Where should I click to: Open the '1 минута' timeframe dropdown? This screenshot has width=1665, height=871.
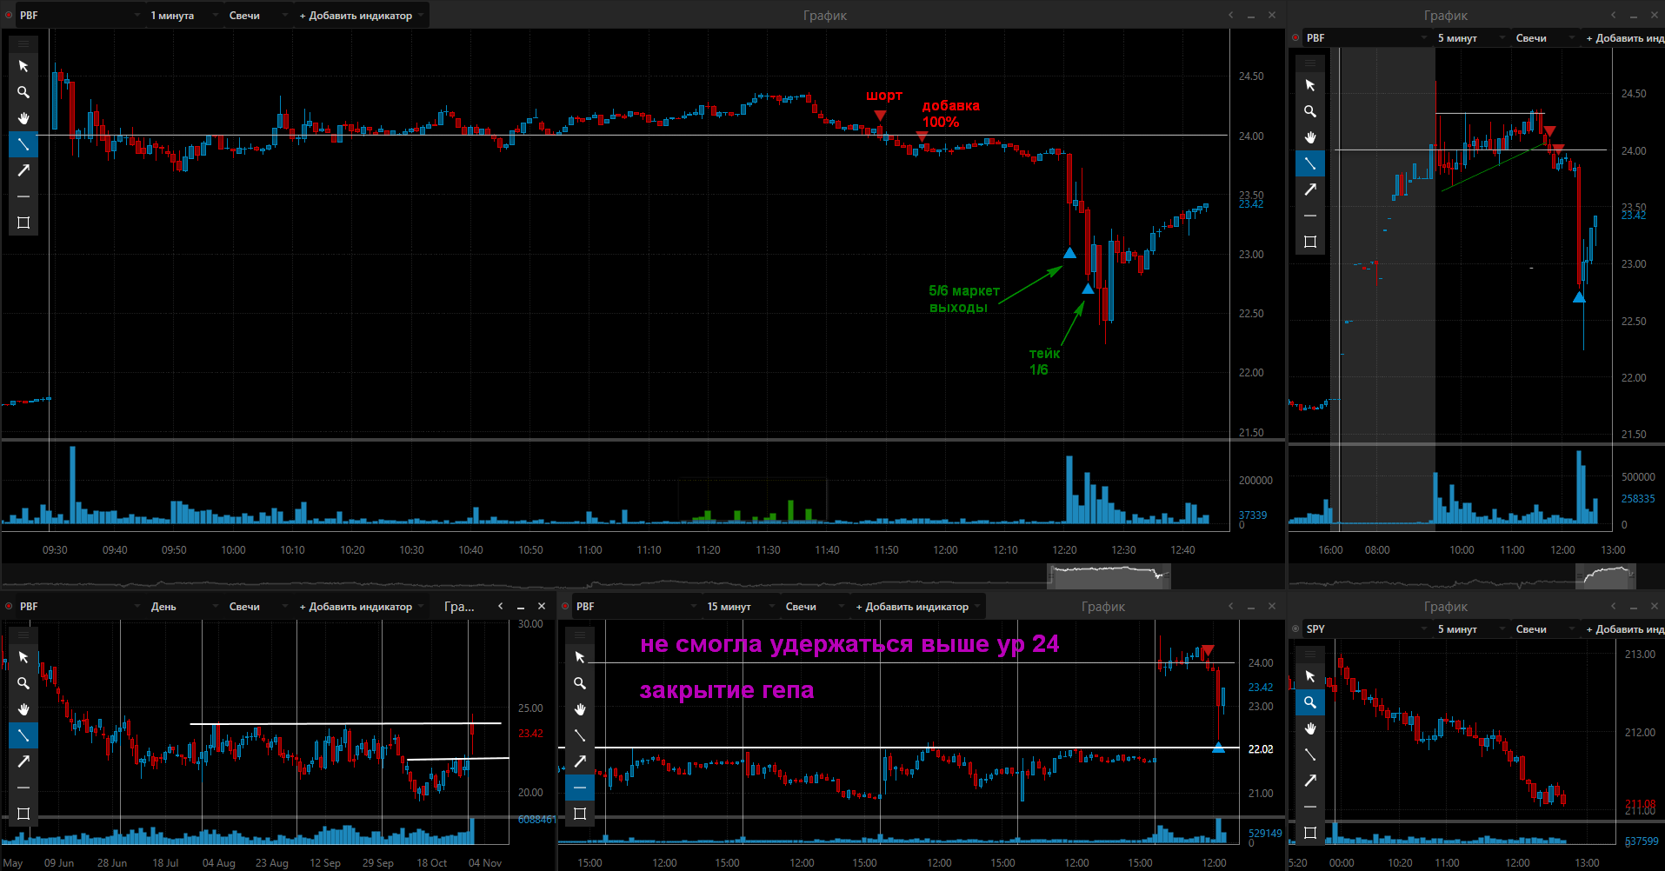pos(184,15)
